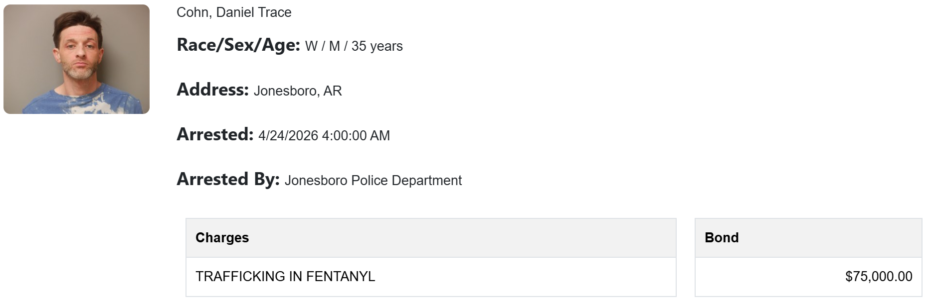
Task: Click Jonesboro Police Department text
Action: [x=373, y=181]
